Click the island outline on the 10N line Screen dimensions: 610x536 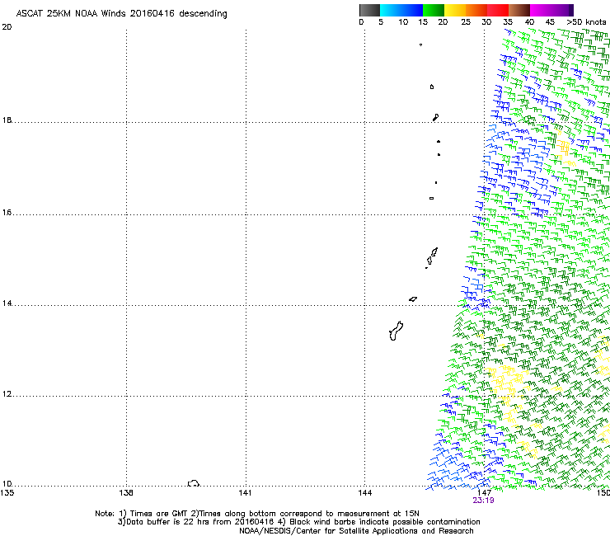coord(194,483)
